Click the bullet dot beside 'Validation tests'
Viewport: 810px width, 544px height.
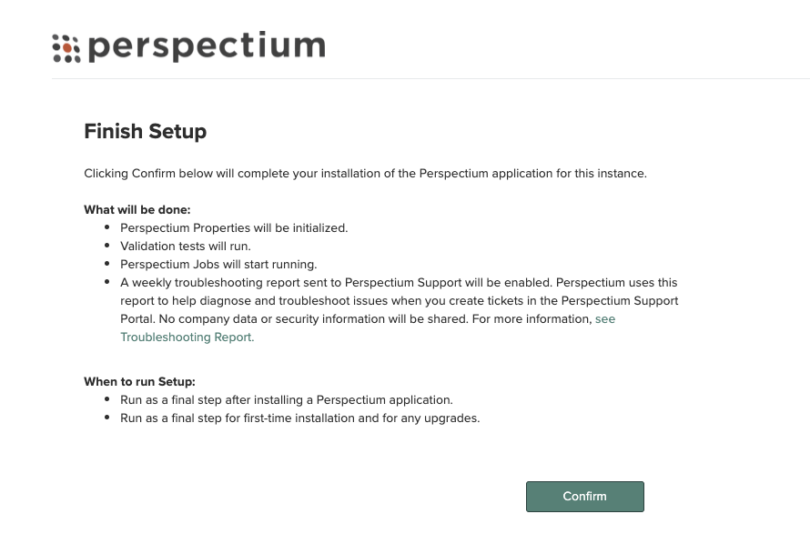pyautogui.click(x=106, y=245)
